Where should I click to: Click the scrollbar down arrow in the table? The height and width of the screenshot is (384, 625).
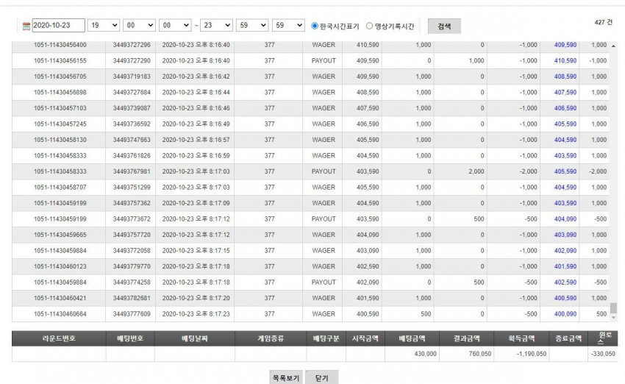(613, 317)
